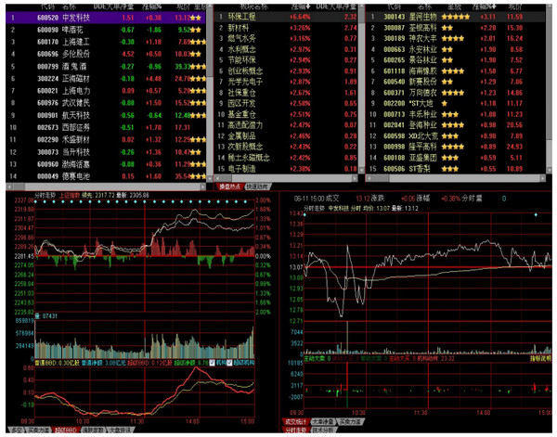The image size is (557, 437).
Task: Select stock 300143 星河生物 in right list
Action: click(456, 17)
